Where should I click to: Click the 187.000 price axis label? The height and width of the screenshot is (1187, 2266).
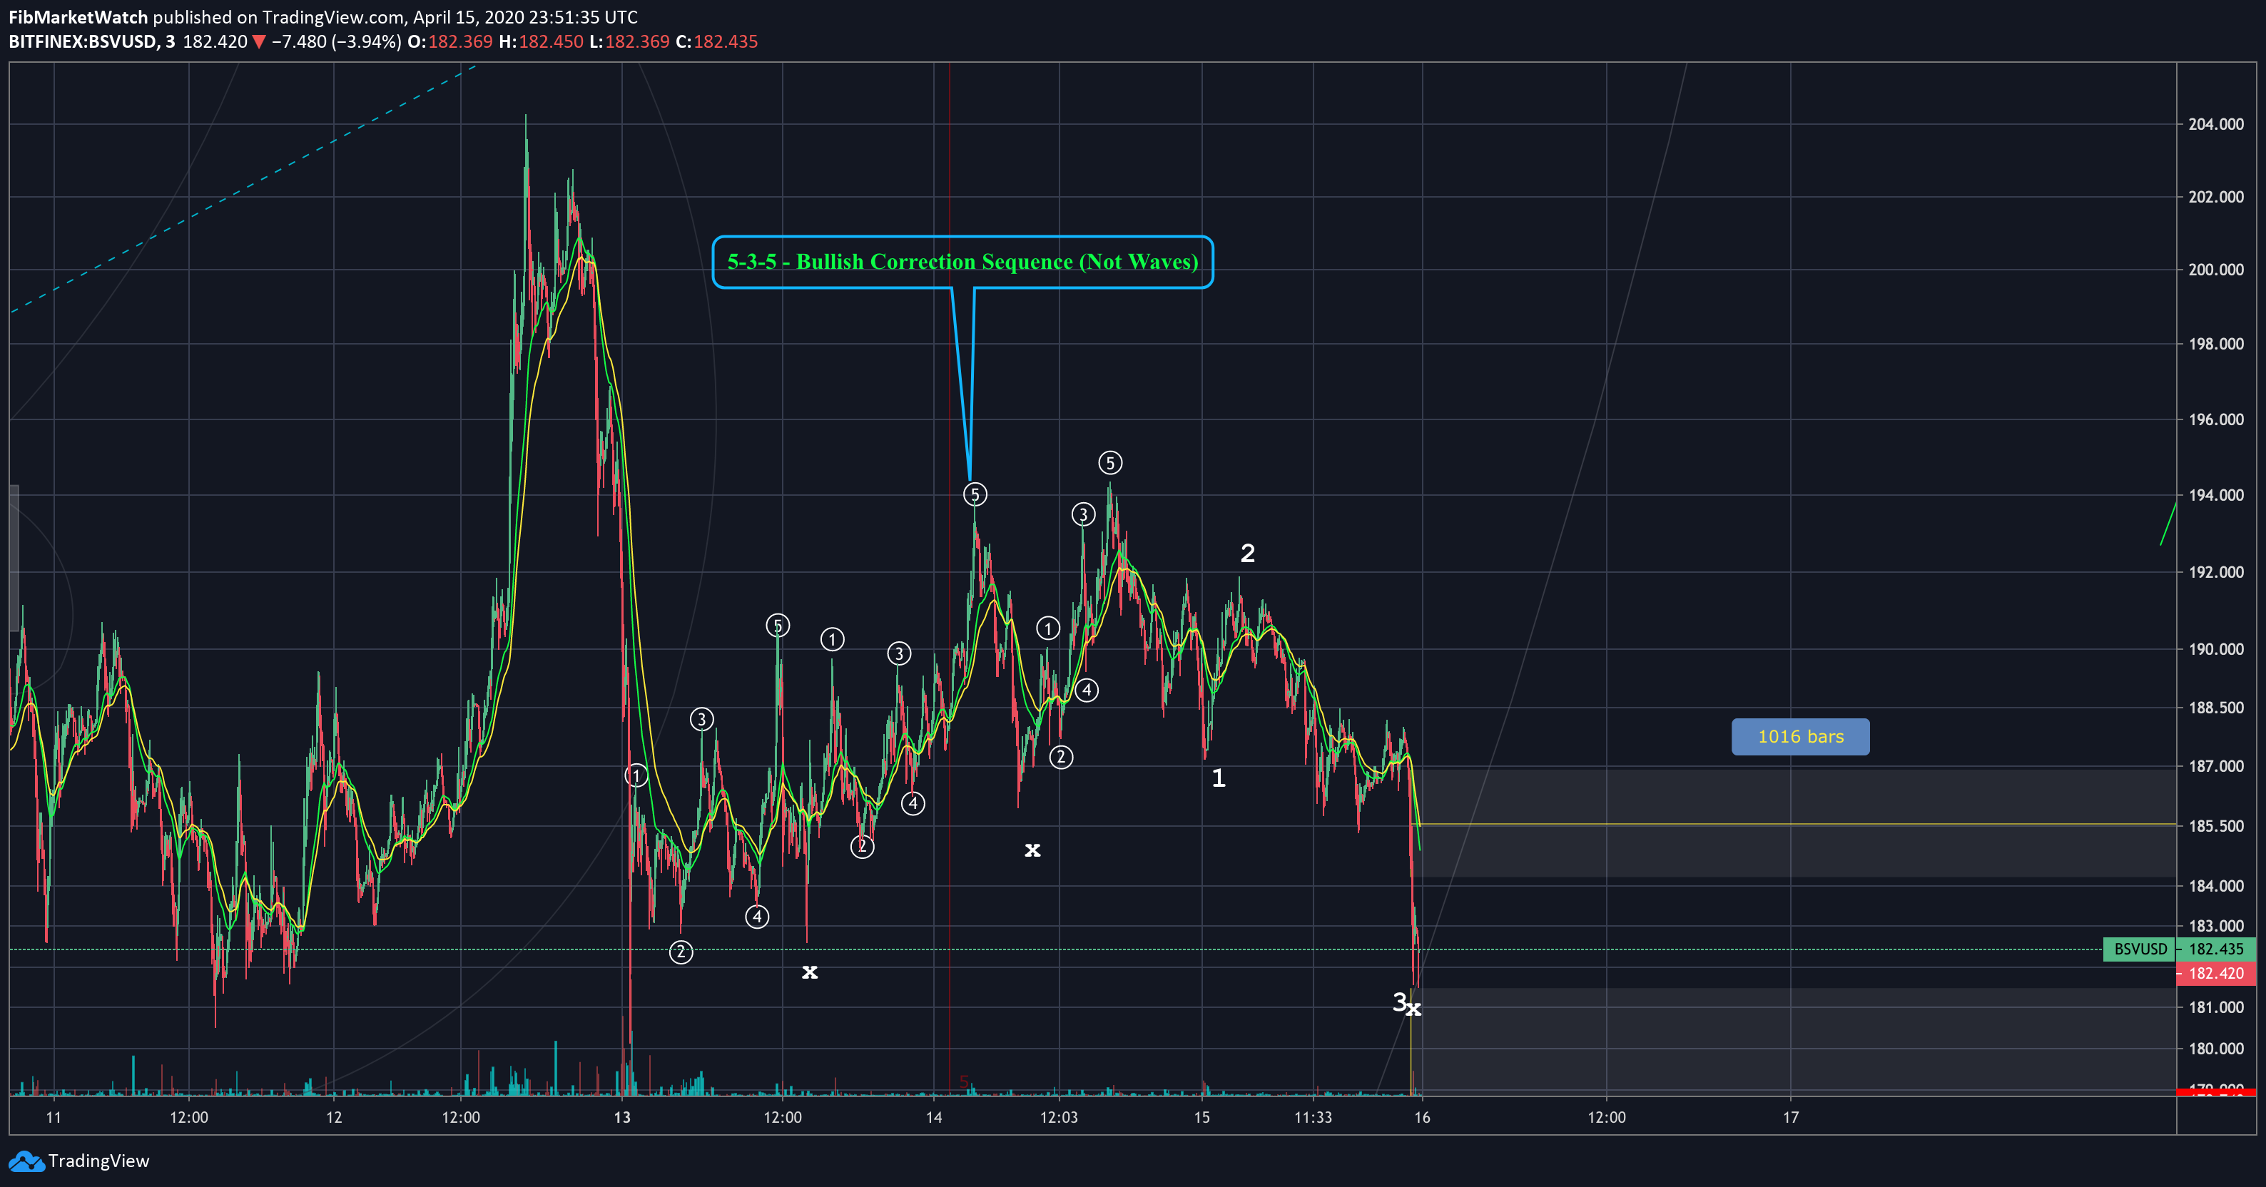tap(2215, 767)
